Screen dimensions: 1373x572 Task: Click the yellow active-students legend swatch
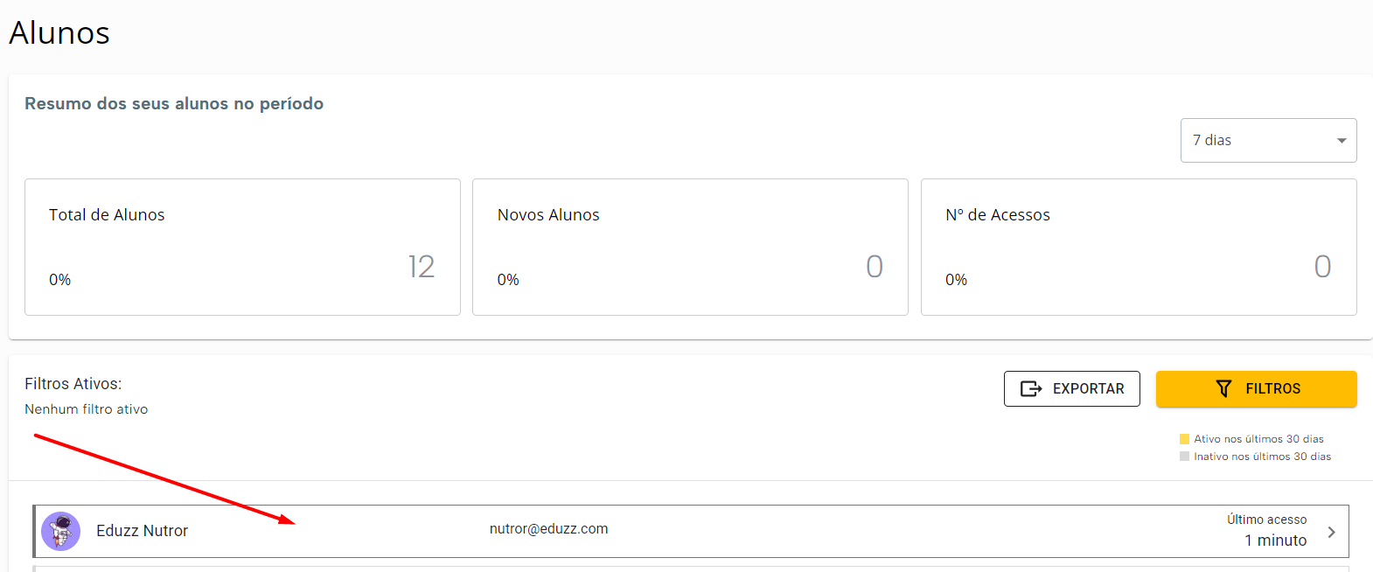pyautogui.click(x=1185, y=439)
